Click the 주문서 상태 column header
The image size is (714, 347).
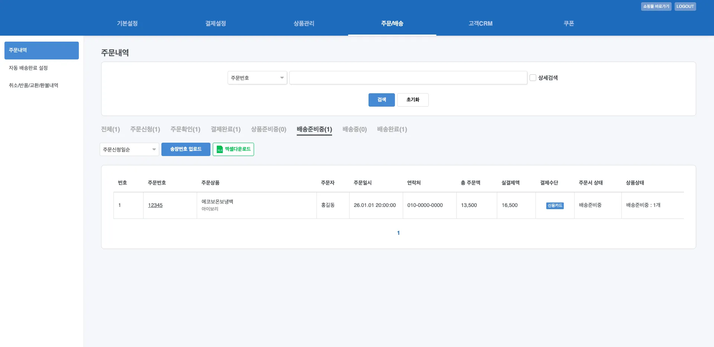click(x=591, y=183)
